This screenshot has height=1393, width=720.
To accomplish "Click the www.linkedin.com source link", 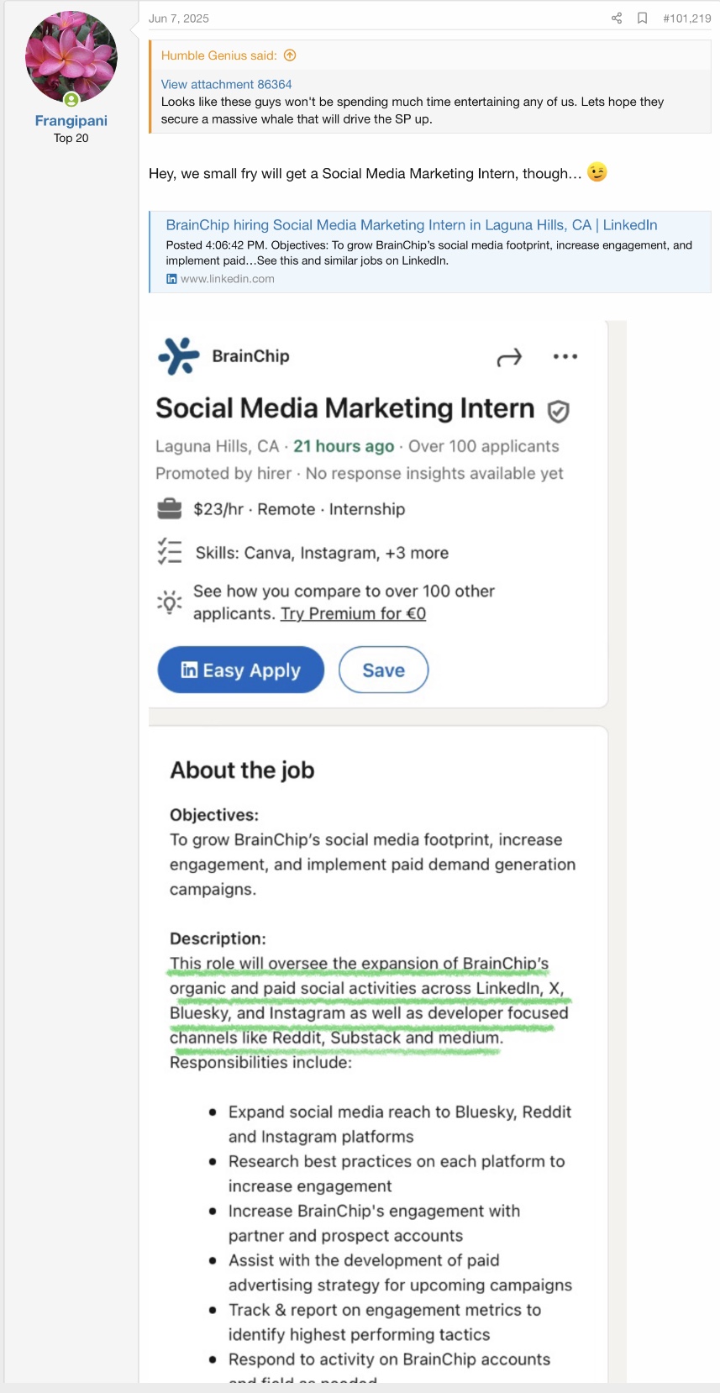I will [227, 279].
